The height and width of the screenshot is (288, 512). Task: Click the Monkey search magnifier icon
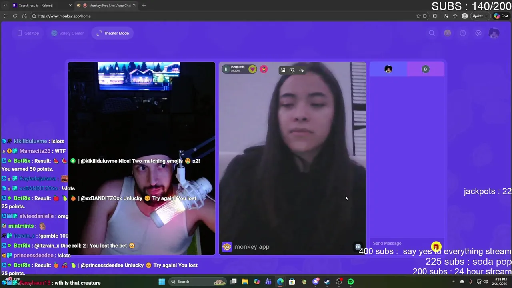pos(432,33)
